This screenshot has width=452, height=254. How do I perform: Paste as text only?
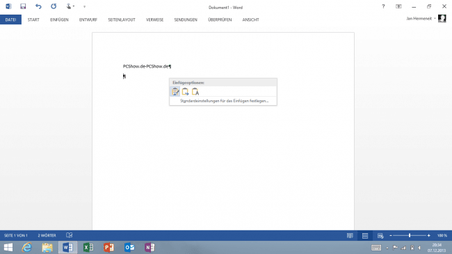(x=195, y=91)
